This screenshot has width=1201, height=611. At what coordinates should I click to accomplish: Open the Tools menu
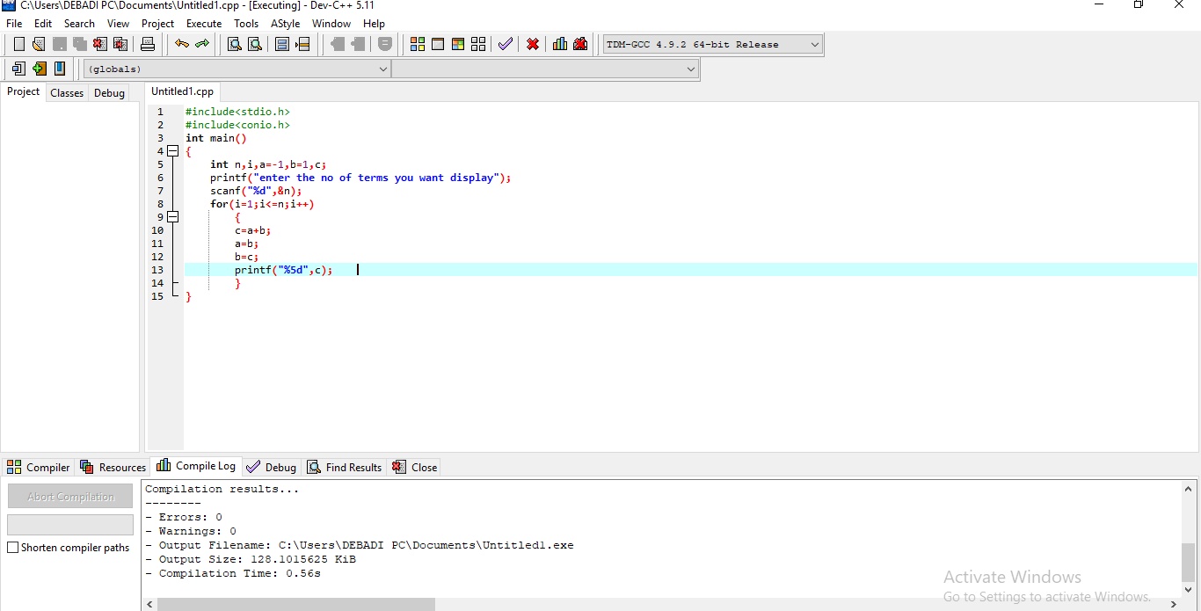[246, 24]
